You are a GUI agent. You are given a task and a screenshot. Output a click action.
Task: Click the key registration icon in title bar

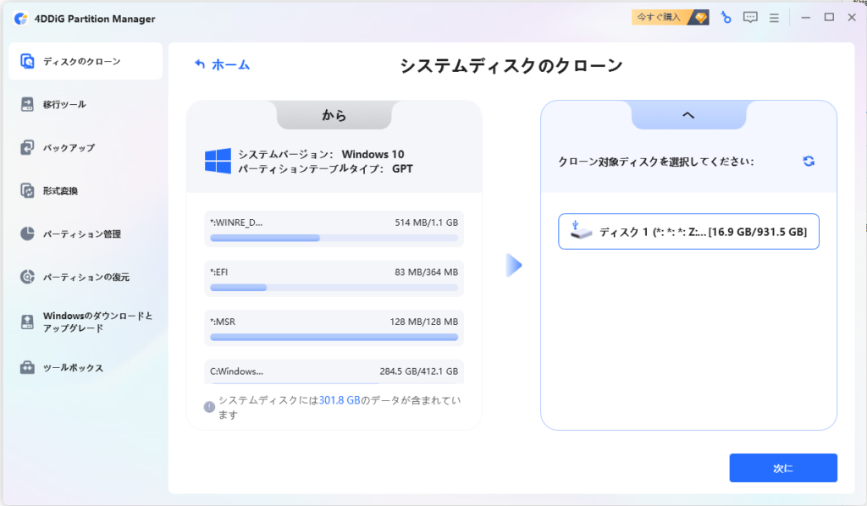tap(726, 18)
